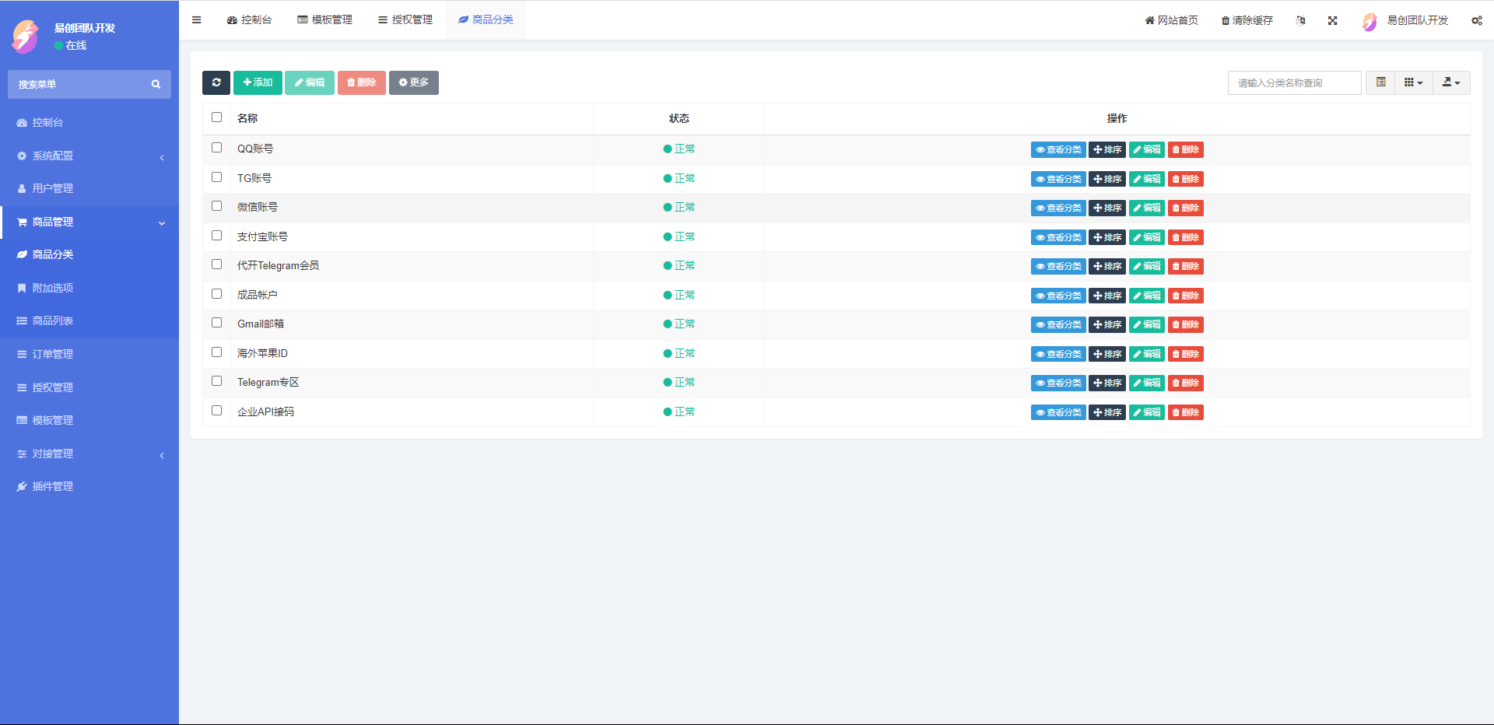This screenshot has height=725, width=1494.
Task: Expand the 系统配置 sidebar menu
Action: 89,156
